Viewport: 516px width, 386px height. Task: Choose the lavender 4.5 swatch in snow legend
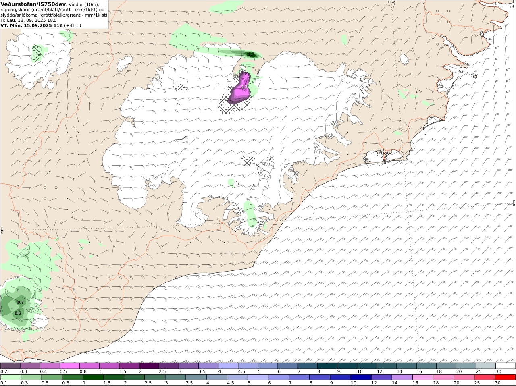(248, 366)
